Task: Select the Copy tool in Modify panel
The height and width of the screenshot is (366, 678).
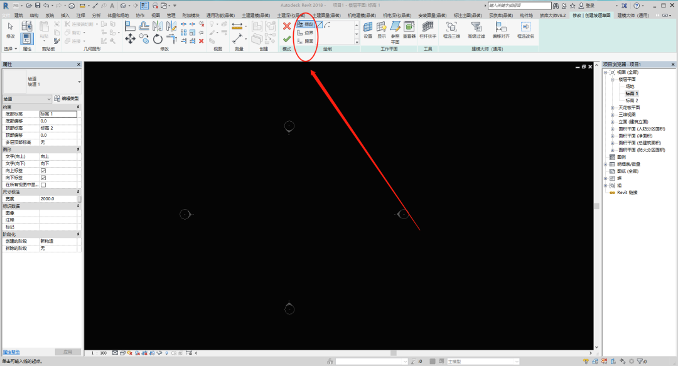Action: [x=144, y=39]
